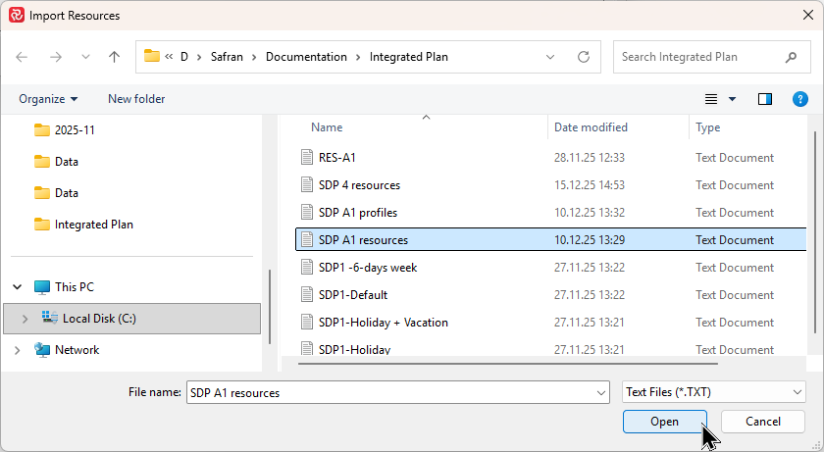Image resolution: width=824 pixels, height=452 pixels.
Task: Click the SDP A1 profiles document icon
Action: pos(307,212)
